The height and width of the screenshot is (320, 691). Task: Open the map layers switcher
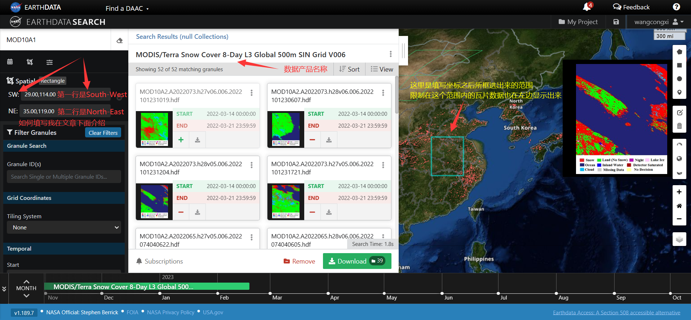[x=679, y=239]
